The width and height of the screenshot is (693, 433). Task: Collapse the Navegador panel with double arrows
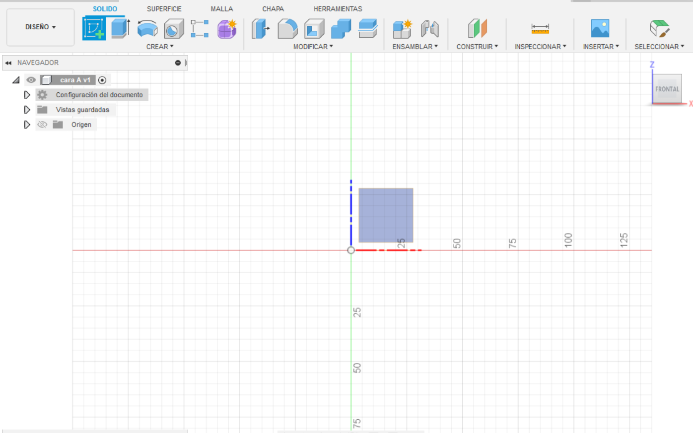tap(8, 63)
